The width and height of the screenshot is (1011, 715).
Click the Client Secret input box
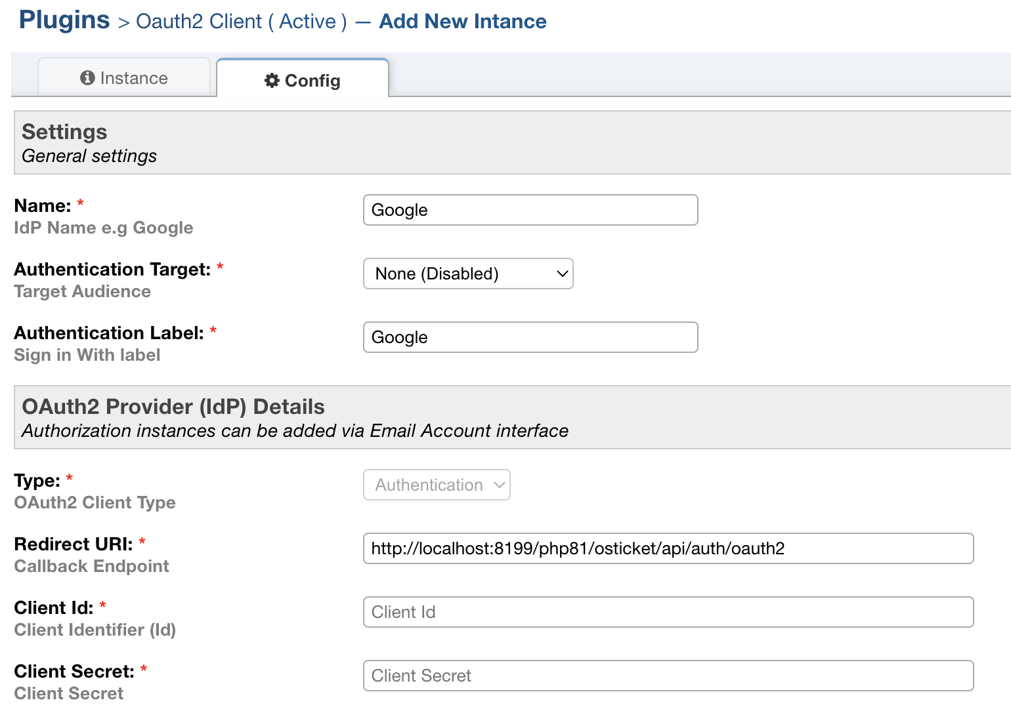(668, 676)
